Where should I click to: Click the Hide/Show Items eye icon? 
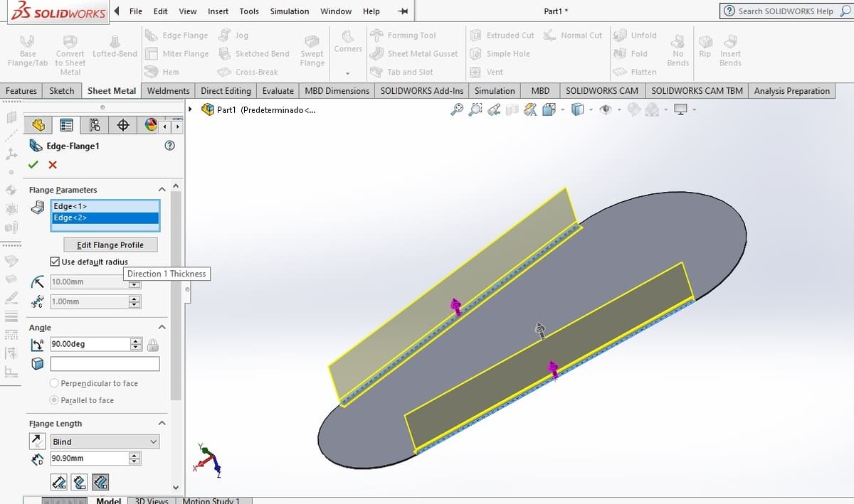click(606, 109)
